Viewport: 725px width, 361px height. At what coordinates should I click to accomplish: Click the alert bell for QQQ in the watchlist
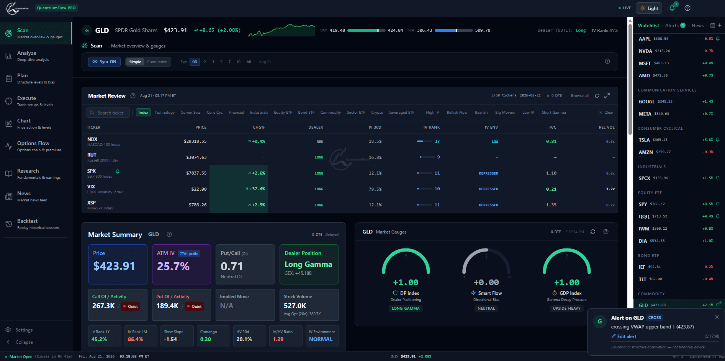718,216
